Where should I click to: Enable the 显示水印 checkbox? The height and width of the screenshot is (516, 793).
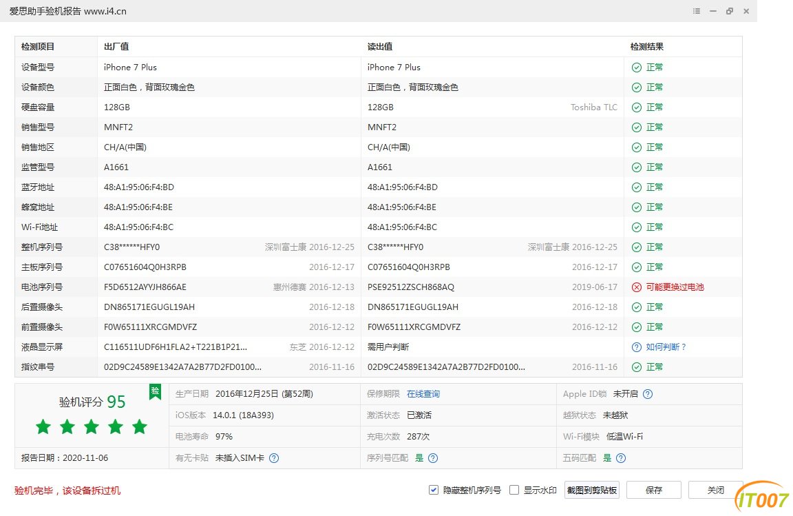coord(514,491)
